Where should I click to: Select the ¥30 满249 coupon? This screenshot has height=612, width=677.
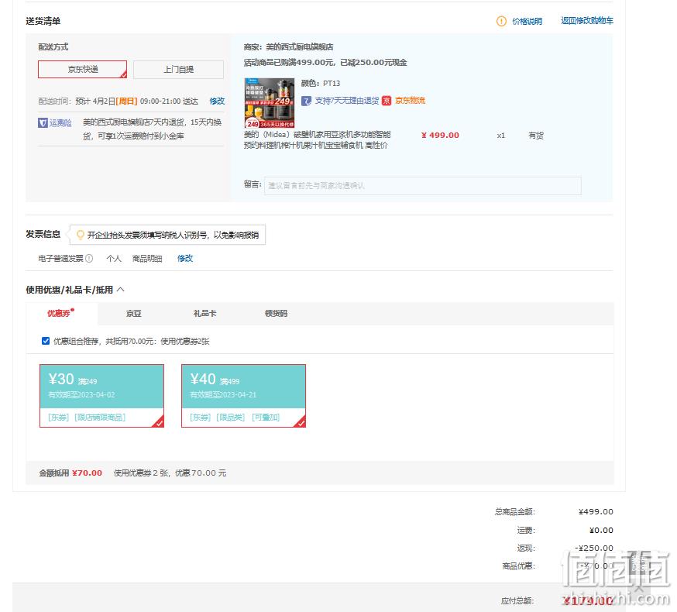pos(101,396)
